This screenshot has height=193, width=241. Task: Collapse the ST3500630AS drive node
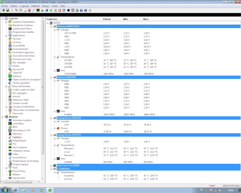point(51,169)
